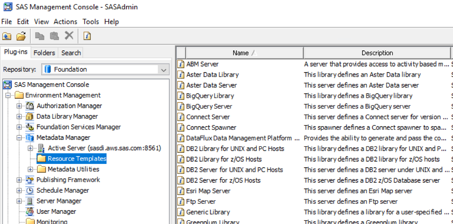
Task: Click the up one level toolbar icon
Action: tap(7, 36)
